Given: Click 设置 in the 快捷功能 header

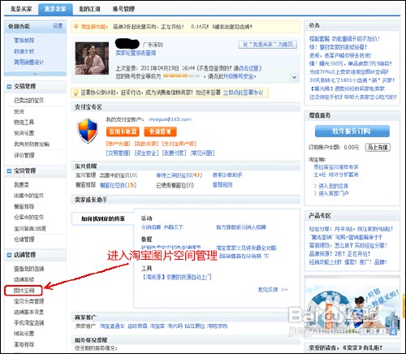Looking at the screenshot, I should coord(58,26).
